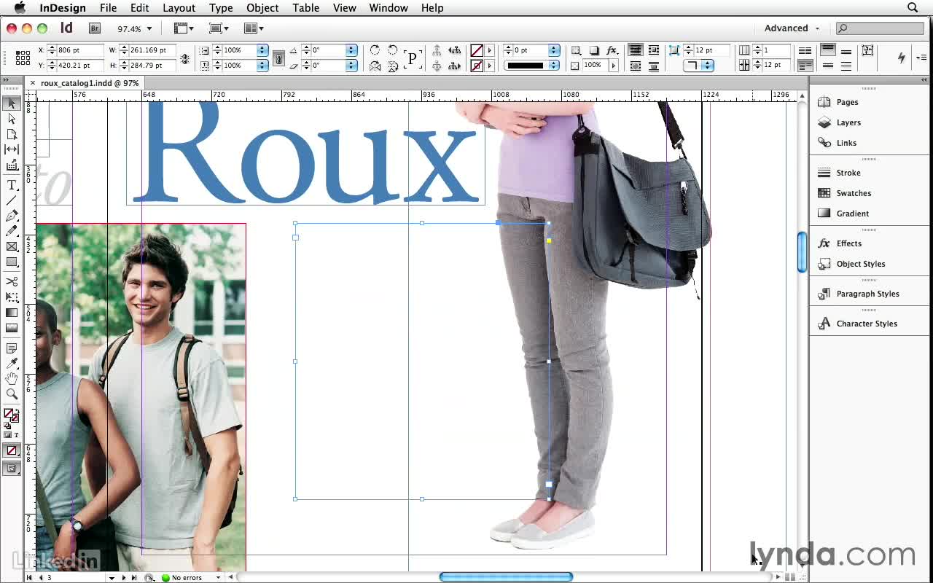933x583 pixels.
Task: Select the Free Transform tool
Action: pos(12,297)
